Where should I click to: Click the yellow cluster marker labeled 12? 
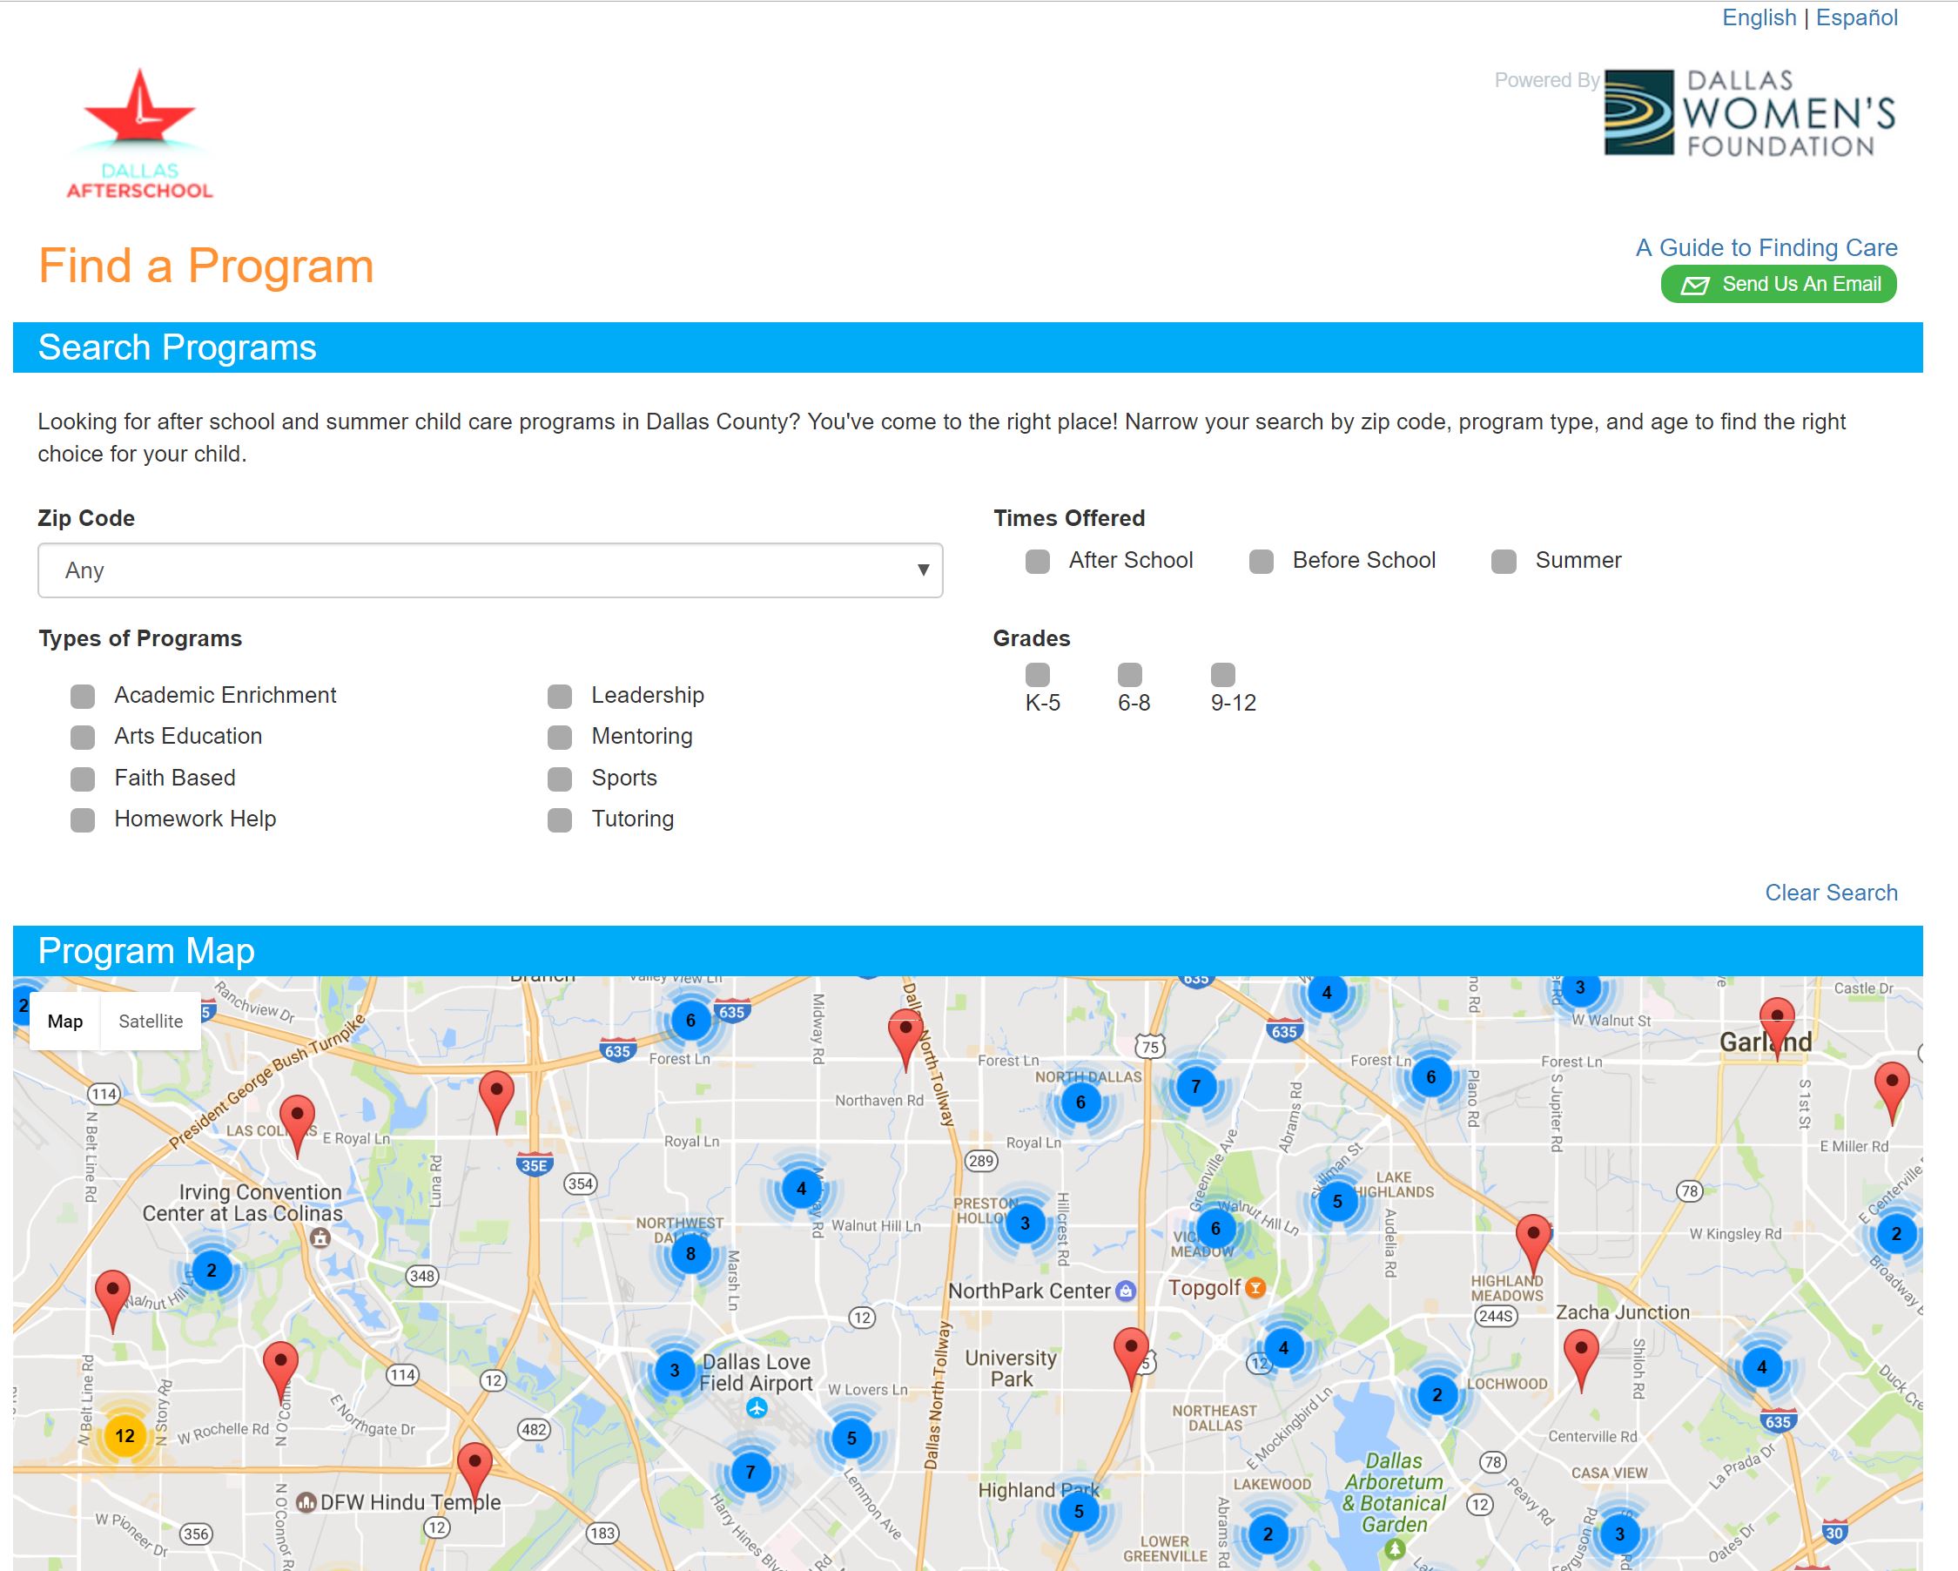[124, 1436]
